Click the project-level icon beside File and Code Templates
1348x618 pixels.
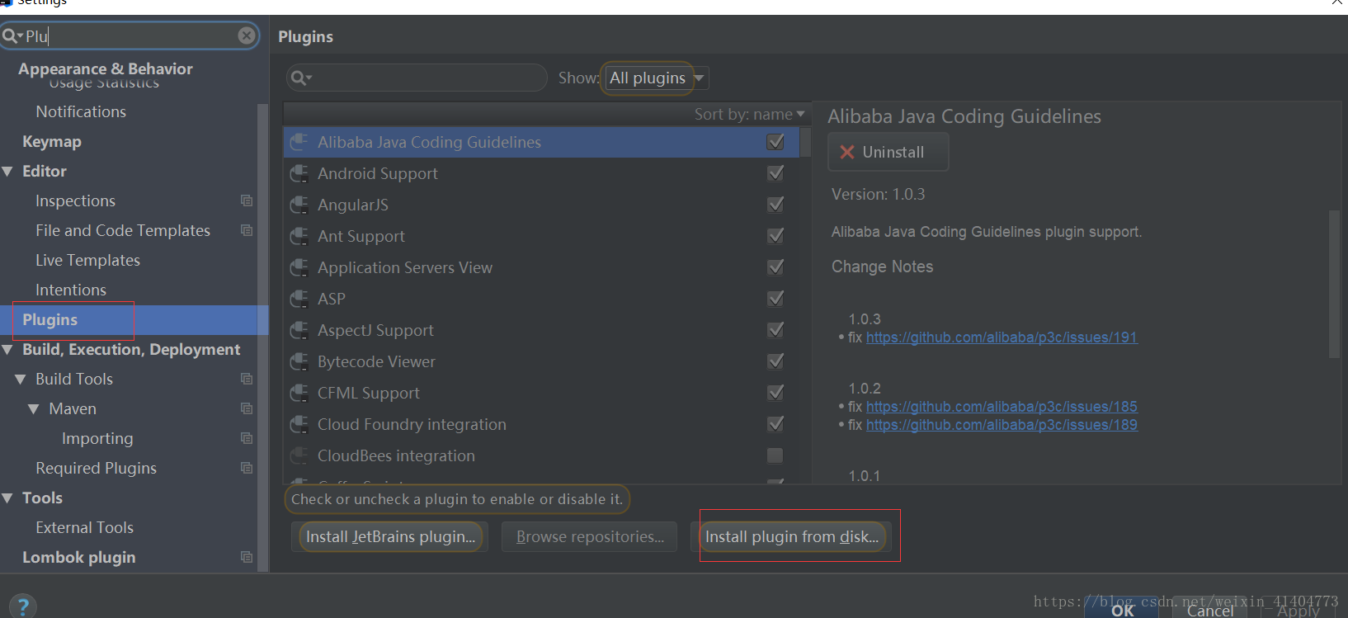247,230
